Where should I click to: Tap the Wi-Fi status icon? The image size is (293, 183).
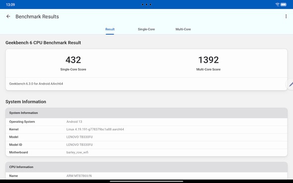(x=278, y=4)
